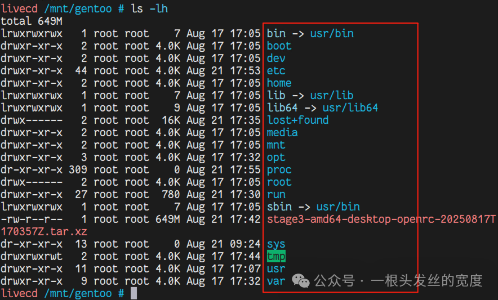Click the wrapped '170357Z.tar.xz' filename text
The width and height of the screenshot is (498, 300).
44,232
